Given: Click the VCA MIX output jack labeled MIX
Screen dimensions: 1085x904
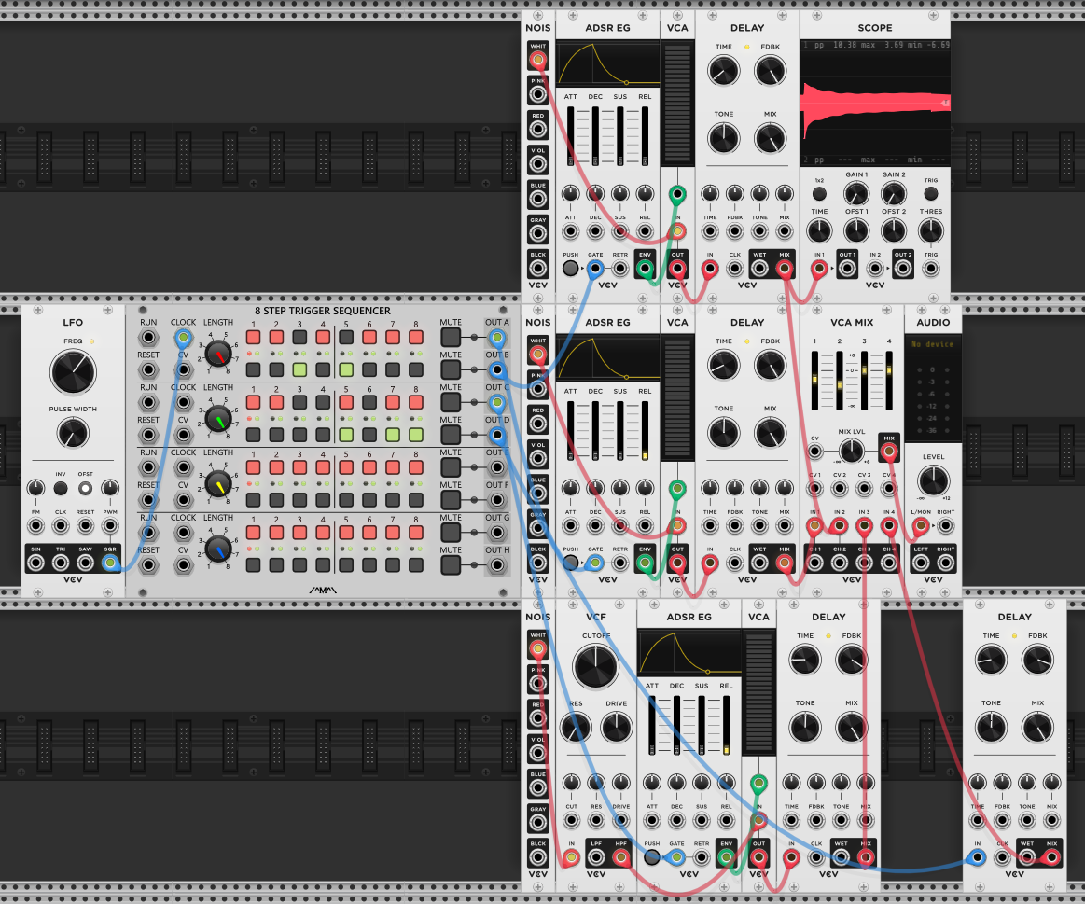Looking at the screenshot, I should pyautogui.click(x=889, y=452).
